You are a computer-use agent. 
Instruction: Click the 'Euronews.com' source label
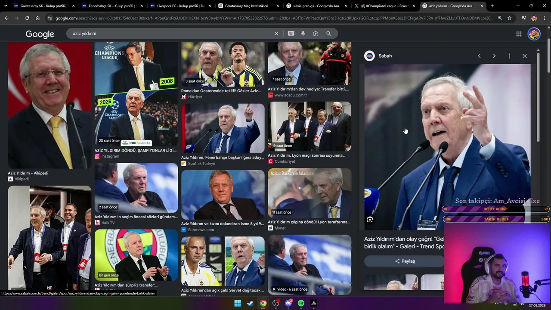tap(201, 230)
